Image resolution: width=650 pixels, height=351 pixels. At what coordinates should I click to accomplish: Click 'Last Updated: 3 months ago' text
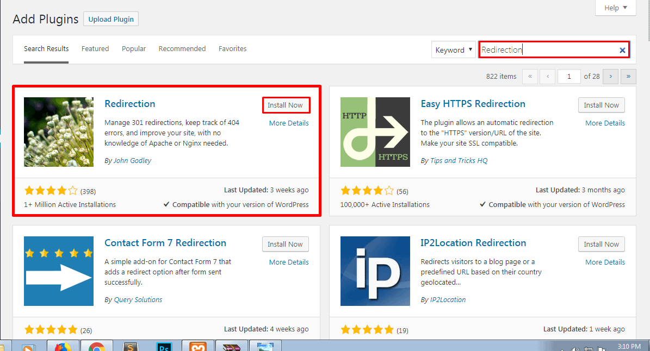click(x=580, y=190)
